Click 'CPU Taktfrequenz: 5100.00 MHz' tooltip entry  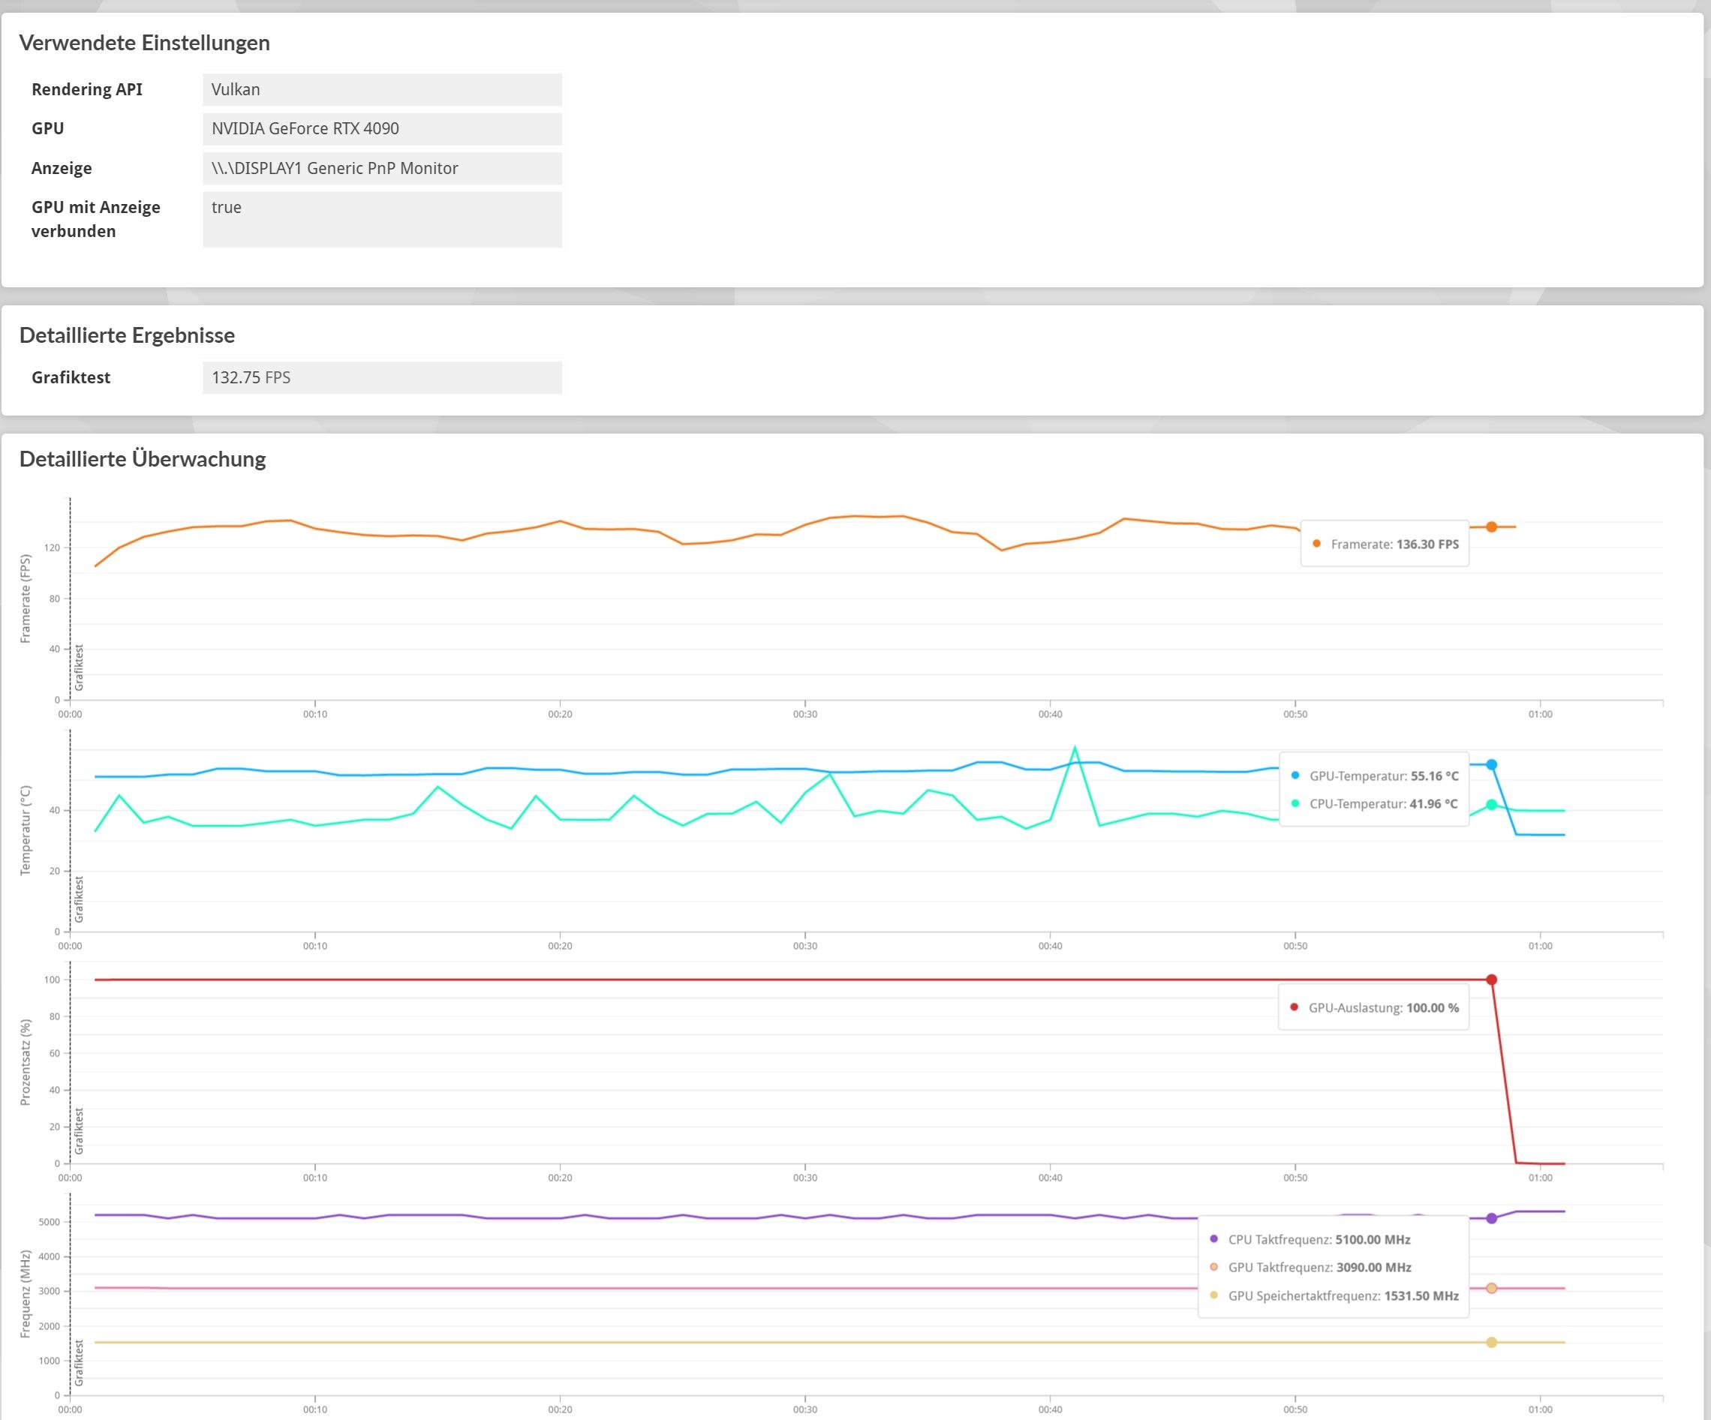coord(1319,1239)
